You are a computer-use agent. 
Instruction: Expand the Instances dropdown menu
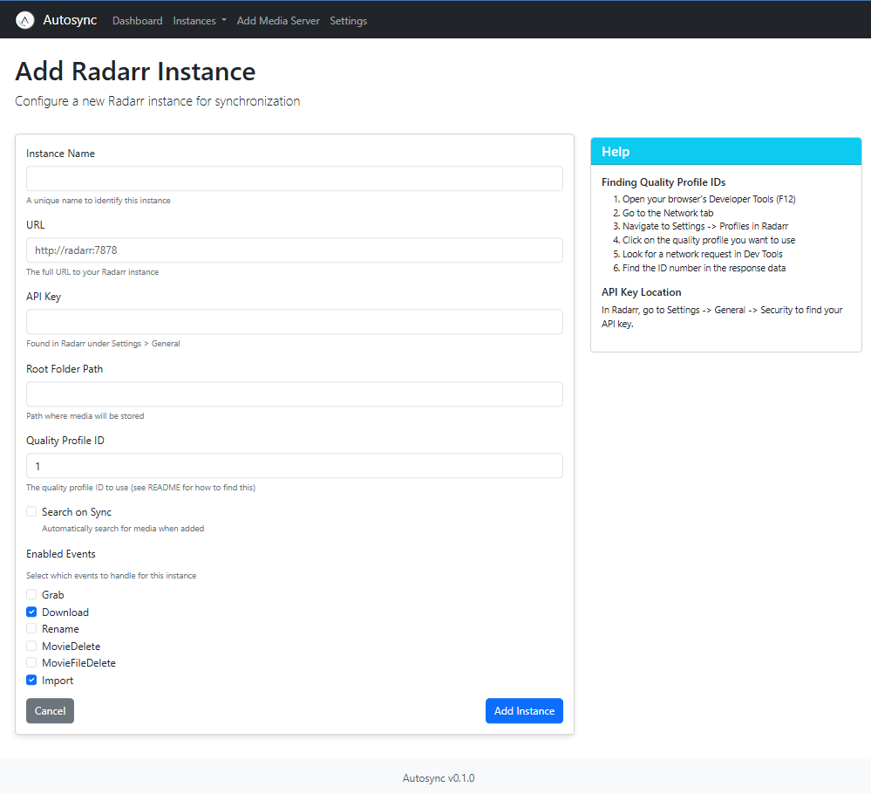(x=200, y=21)
